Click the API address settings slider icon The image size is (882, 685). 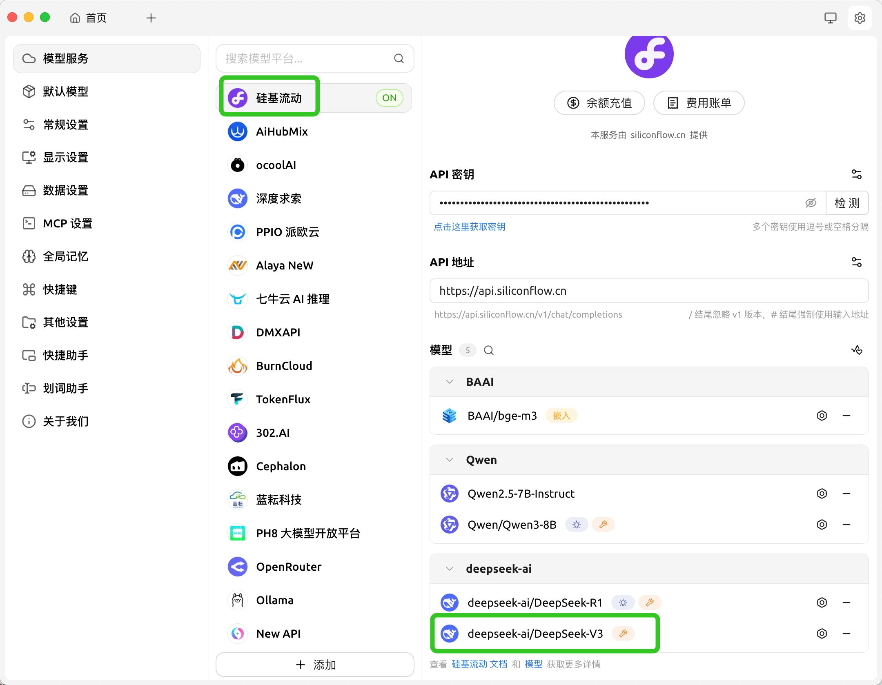click(856, 262)
